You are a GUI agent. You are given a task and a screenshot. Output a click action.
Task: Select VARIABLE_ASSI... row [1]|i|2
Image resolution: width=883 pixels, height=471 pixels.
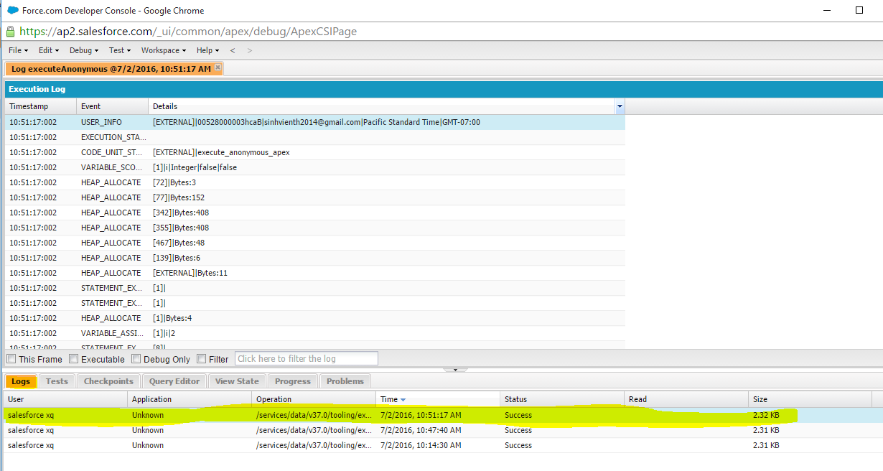point(315,333)
